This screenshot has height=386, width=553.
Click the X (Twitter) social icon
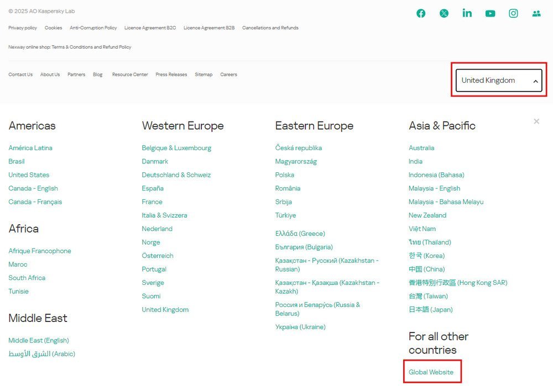(x=444, y=14)
